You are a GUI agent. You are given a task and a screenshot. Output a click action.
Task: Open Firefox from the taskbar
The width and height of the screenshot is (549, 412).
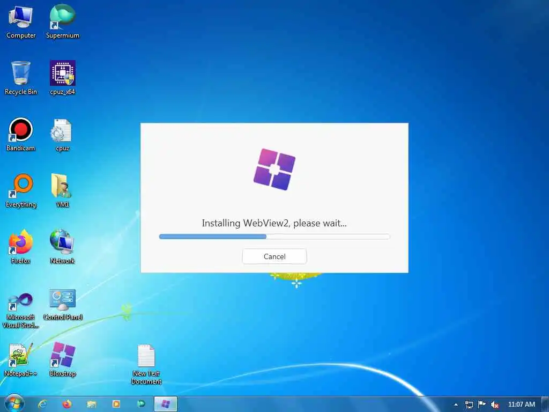click(x=67, y=404)
